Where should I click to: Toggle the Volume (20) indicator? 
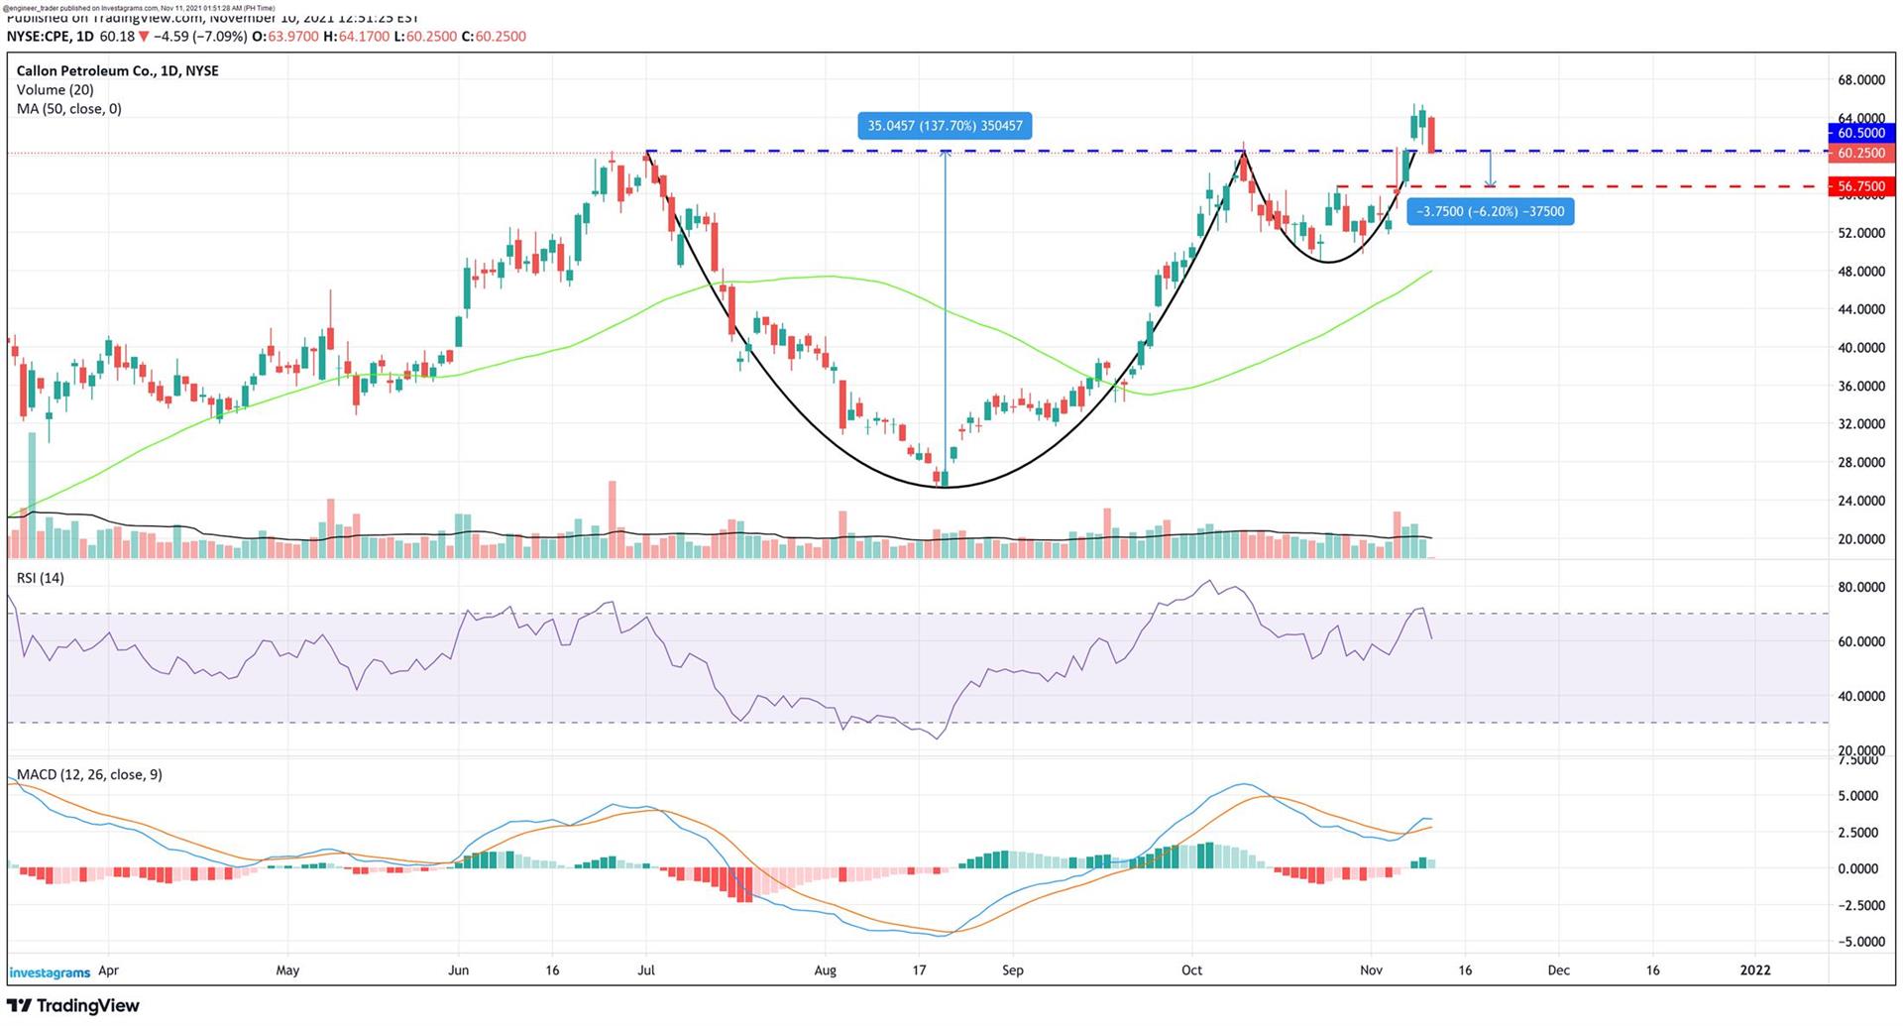tap(56, 89)
